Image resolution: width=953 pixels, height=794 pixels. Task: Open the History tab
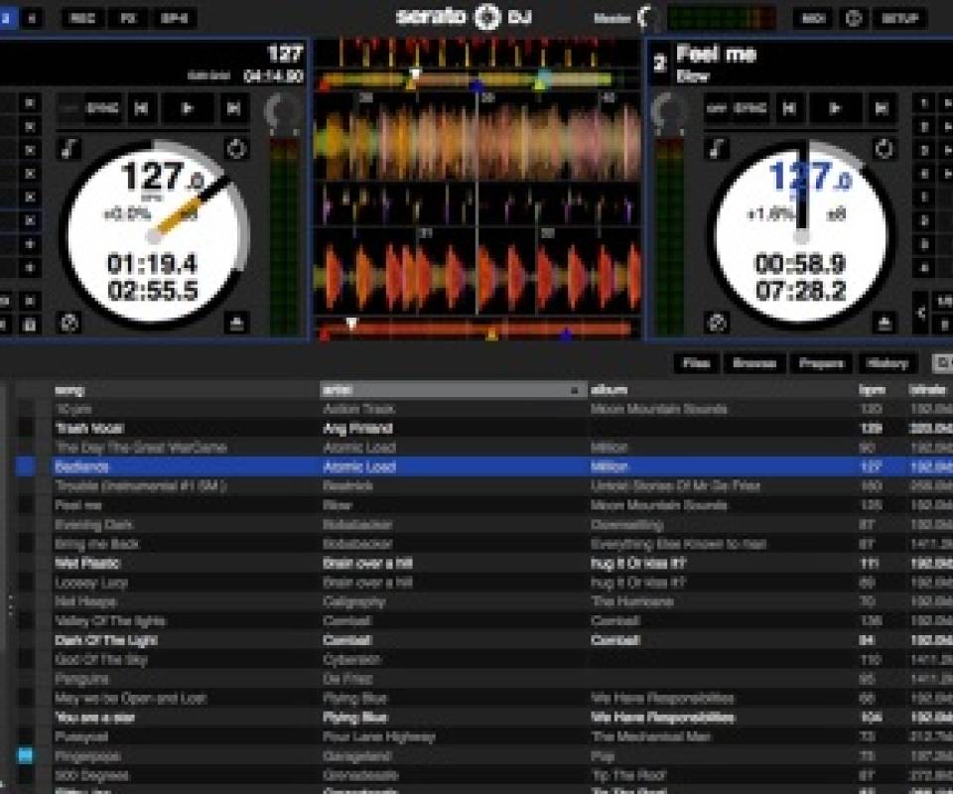(886, 363)
